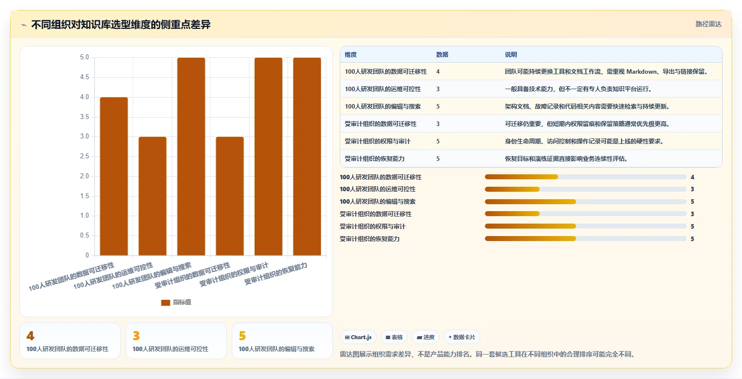The image size is (742, 379).
Task: Click the title 不同组织对知识库选型维度的侧重点差异
Action: (x=121, y=24)
